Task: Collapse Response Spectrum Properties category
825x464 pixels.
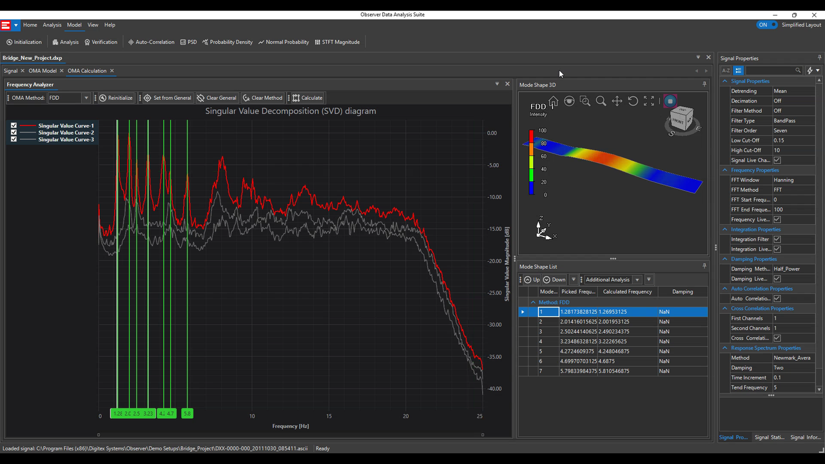Action: pos(724,348)
